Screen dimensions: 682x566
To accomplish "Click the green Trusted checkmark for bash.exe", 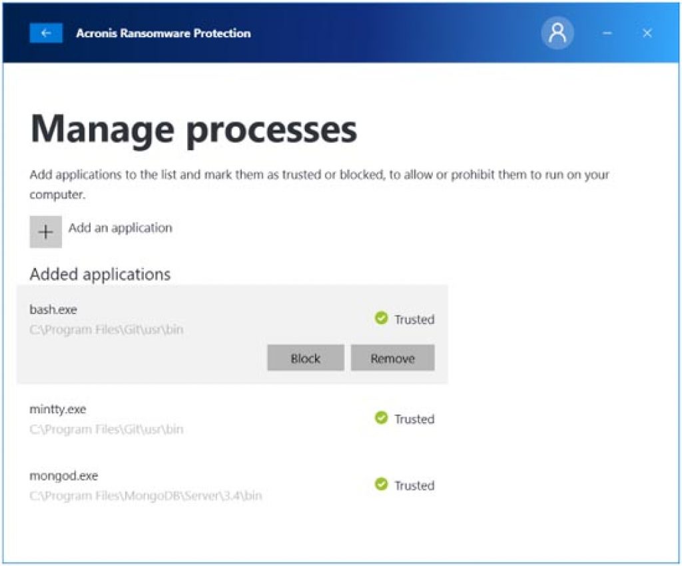I will [380, 319].
